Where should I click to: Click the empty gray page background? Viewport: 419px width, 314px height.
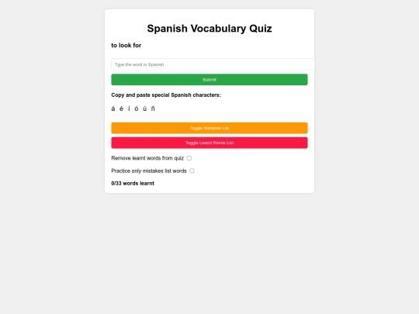click(x=209, y=254)
